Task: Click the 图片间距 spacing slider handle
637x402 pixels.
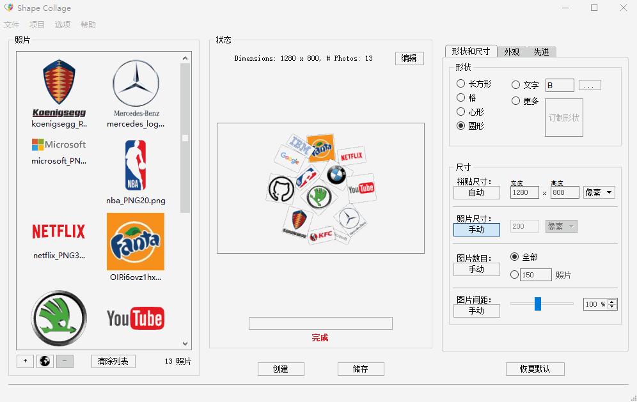Action: click(537, 304)
